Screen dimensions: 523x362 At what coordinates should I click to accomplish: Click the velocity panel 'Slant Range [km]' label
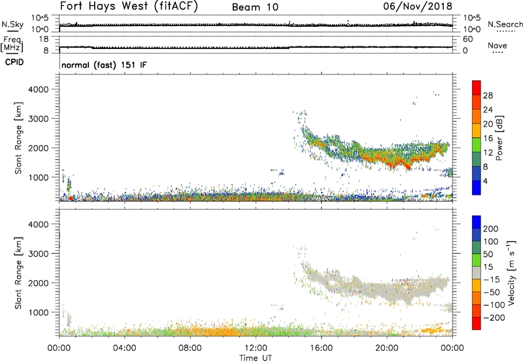coord(18,273)
